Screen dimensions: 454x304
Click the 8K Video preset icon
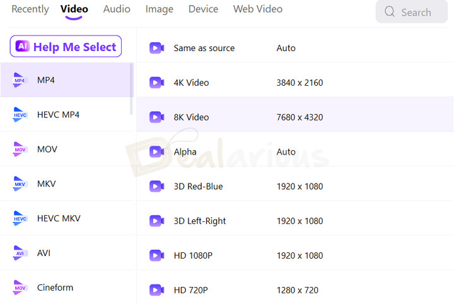pyautogui.click(x=156, y=117)
